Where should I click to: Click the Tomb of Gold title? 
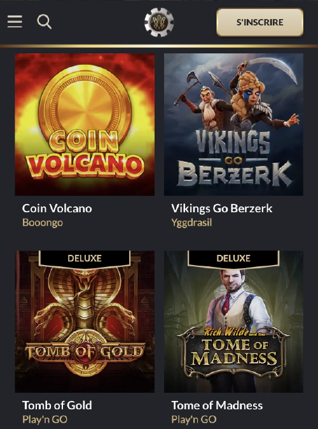pos(57,405)
